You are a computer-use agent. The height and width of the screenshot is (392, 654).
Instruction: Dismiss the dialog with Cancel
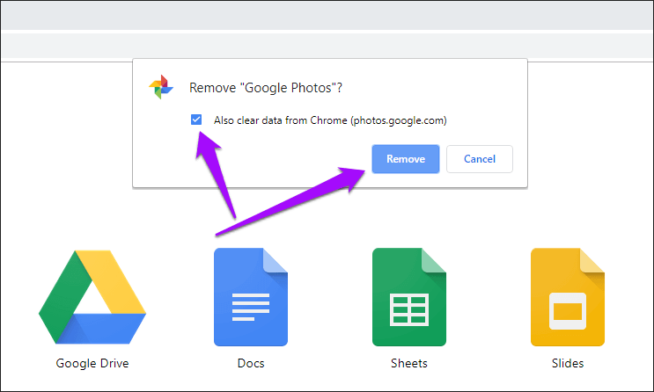tap(479, 159)
